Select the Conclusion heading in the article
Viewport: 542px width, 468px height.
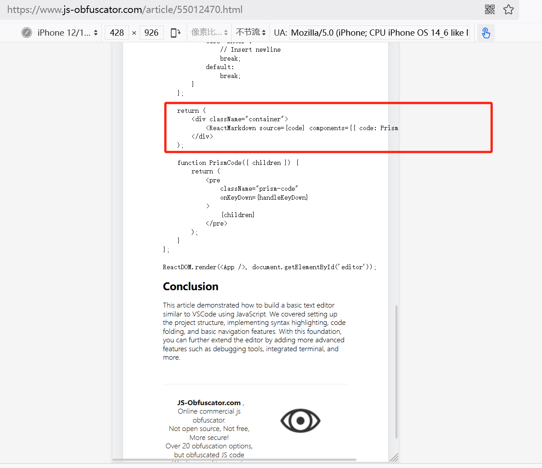(190, 286)
